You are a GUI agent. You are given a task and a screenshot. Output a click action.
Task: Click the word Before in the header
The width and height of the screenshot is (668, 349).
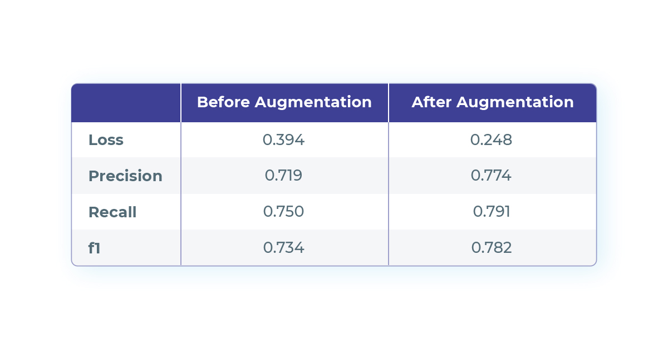coord(224,102)
